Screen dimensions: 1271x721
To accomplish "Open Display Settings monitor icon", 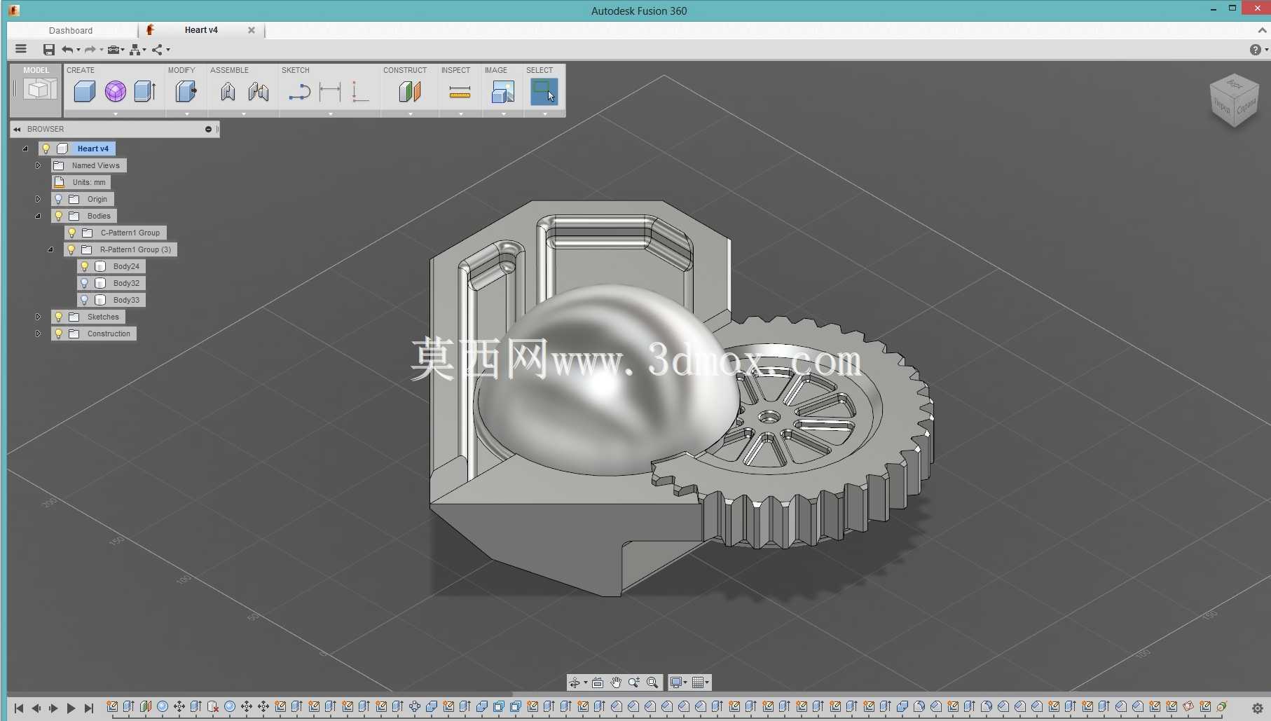I will click(677, 682).
